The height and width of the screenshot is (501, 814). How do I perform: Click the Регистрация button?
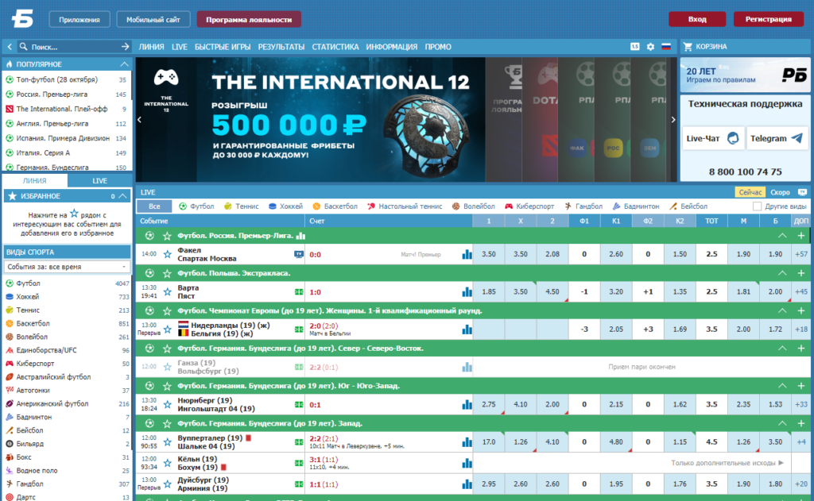pos(769,19)
